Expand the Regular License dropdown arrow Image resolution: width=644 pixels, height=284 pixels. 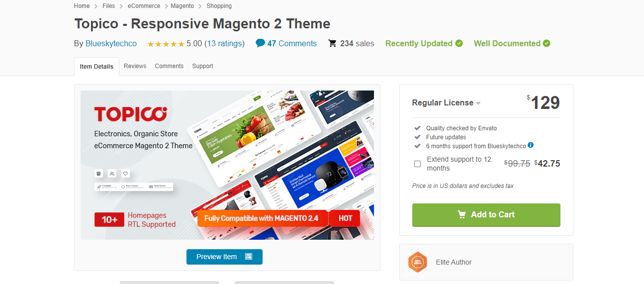click(x=478, y=103)
